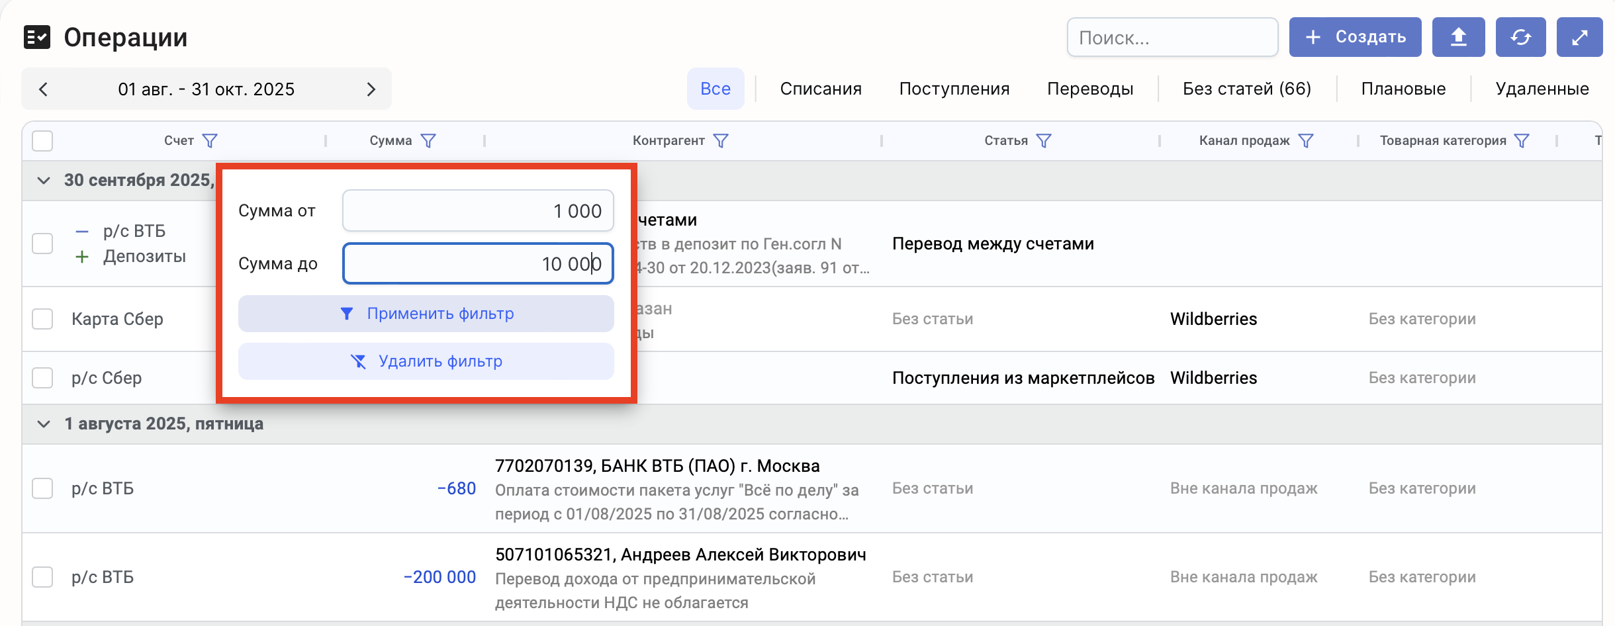
Task: Click the Канал продаж filter icon
Action: (x=1306, y=141)
